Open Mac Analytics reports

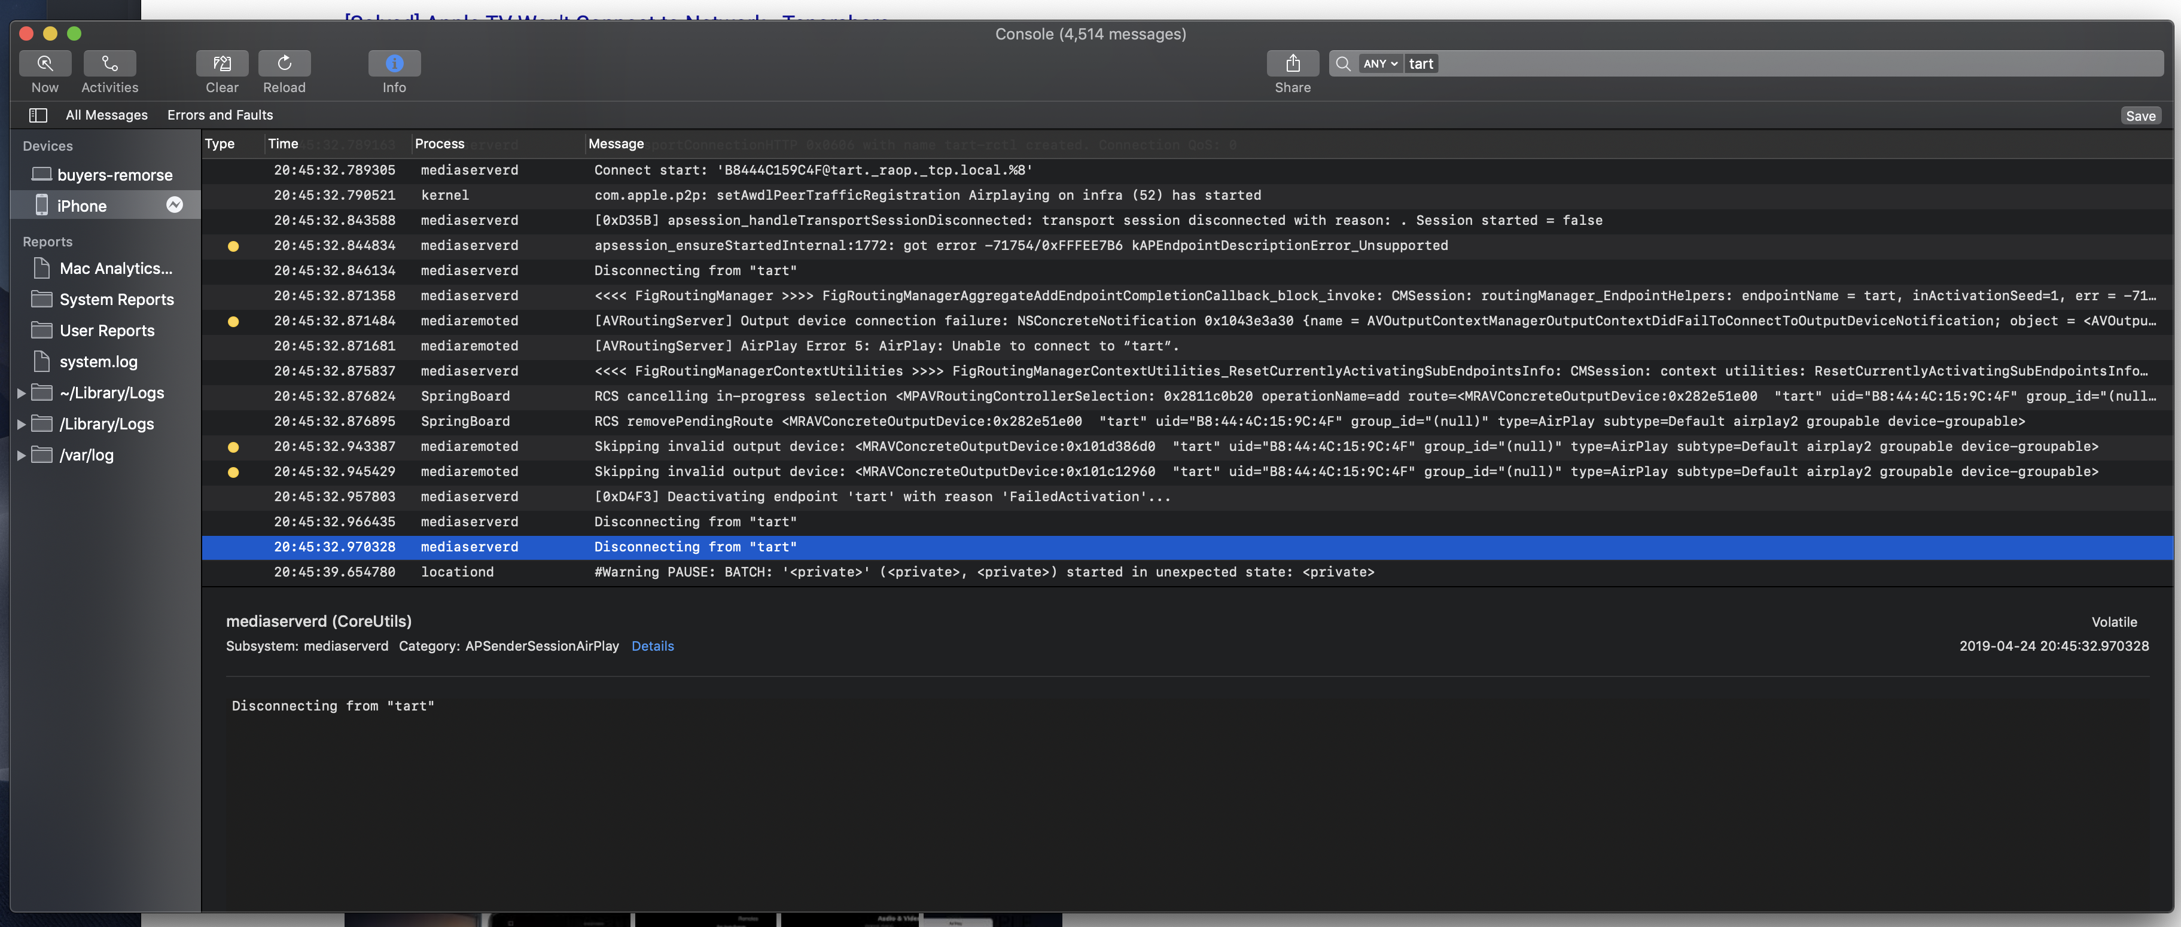pyautogui.click(x=105, y=269)
